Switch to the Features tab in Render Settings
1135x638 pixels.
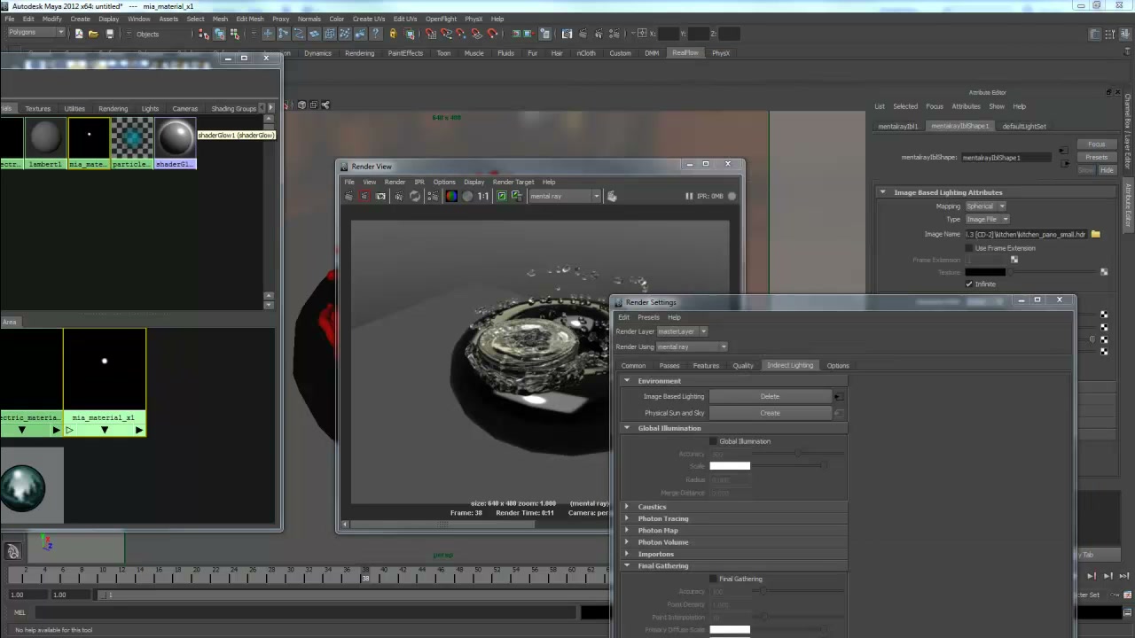point(706,365)
